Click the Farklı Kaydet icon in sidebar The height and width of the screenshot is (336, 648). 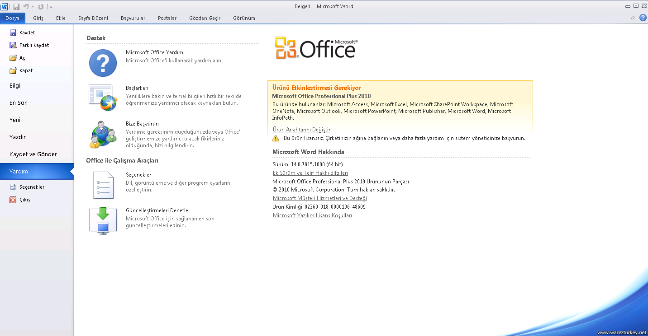pos(13,45)
